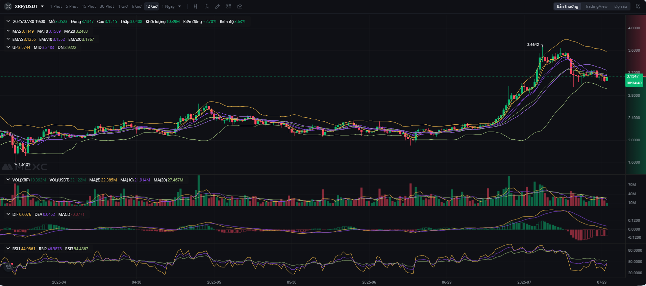Select the active 12 Giờ timeframe
The height and width of the screenshot is (286, 646).
click(152, 6)
